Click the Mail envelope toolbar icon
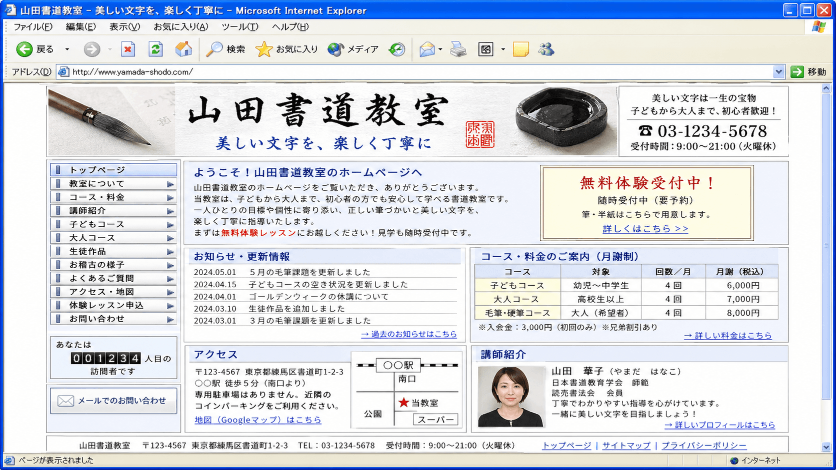836x470 pixels. 427,49
